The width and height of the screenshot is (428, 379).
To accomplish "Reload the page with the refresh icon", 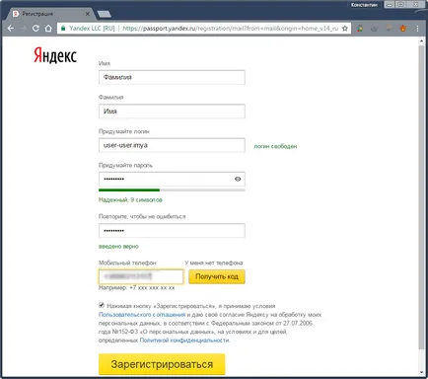I will coord(36,29).
